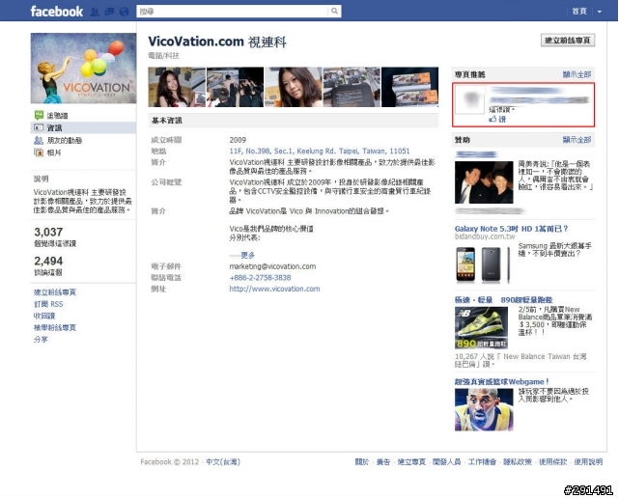
Task: Open the Developers footer link
Action: click(x=446, y=461)
